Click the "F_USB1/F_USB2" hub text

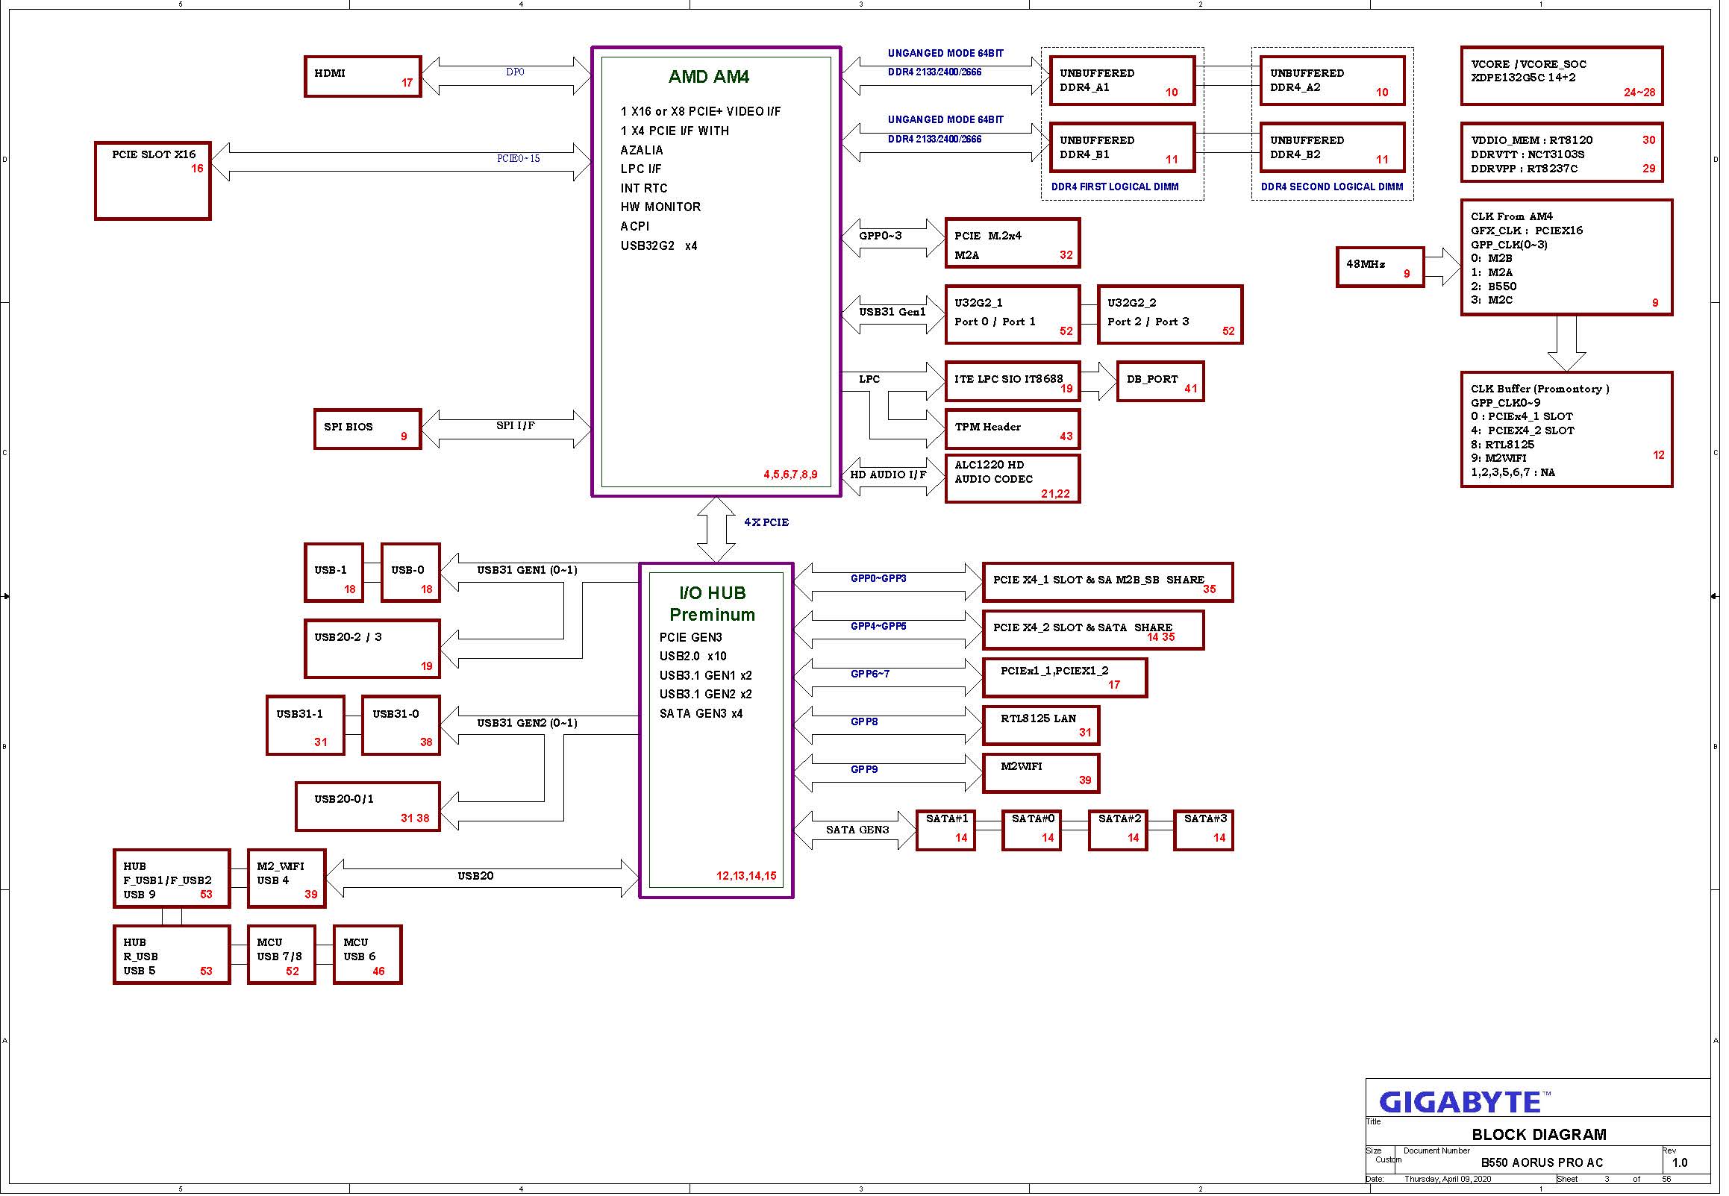point(167,881)
